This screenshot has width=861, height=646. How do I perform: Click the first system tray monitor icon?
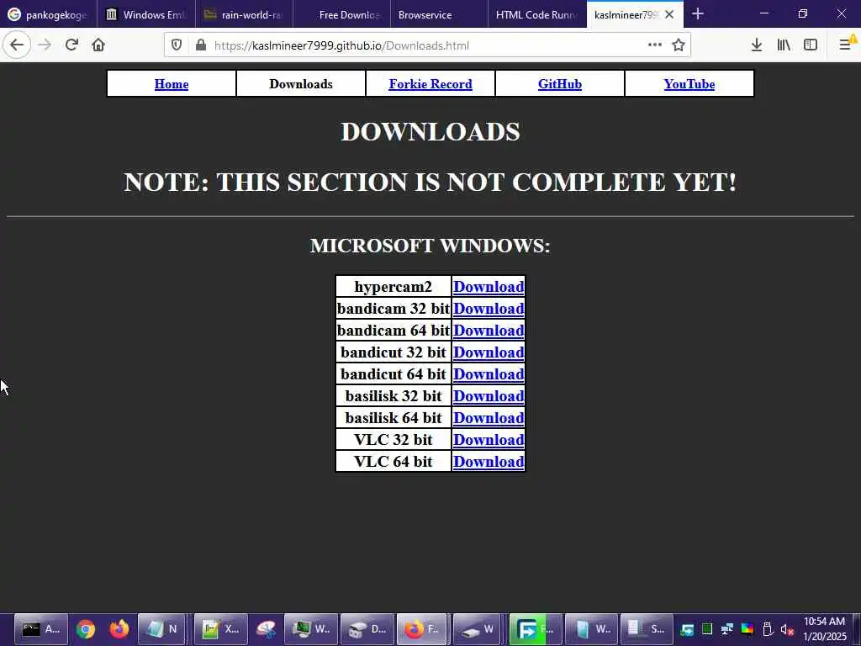tap(687, 629)
